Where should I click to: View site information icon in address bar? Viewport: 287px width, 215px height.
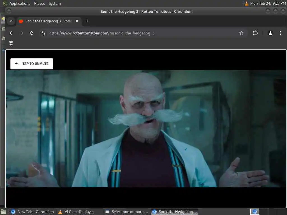click(43, 33)
